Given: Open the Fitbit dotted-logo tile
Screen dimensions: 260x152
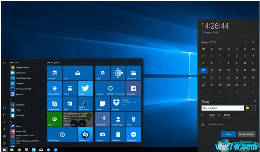Looking at the screenshot, I should coord(118,73).
